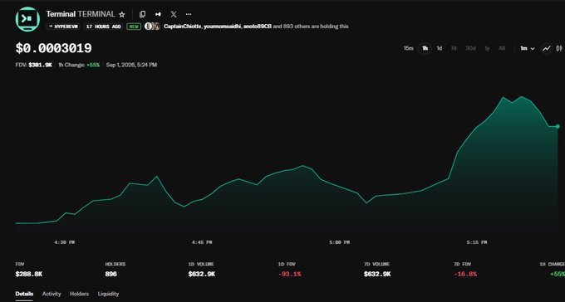Click the Sep 1, 2026, 5:24 PM timestamp
This screenshot has height=302, width=565.
tap(131, 65)
